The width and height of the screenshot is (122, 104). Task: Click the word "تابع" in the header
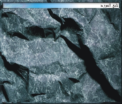[x=116, y=6]
